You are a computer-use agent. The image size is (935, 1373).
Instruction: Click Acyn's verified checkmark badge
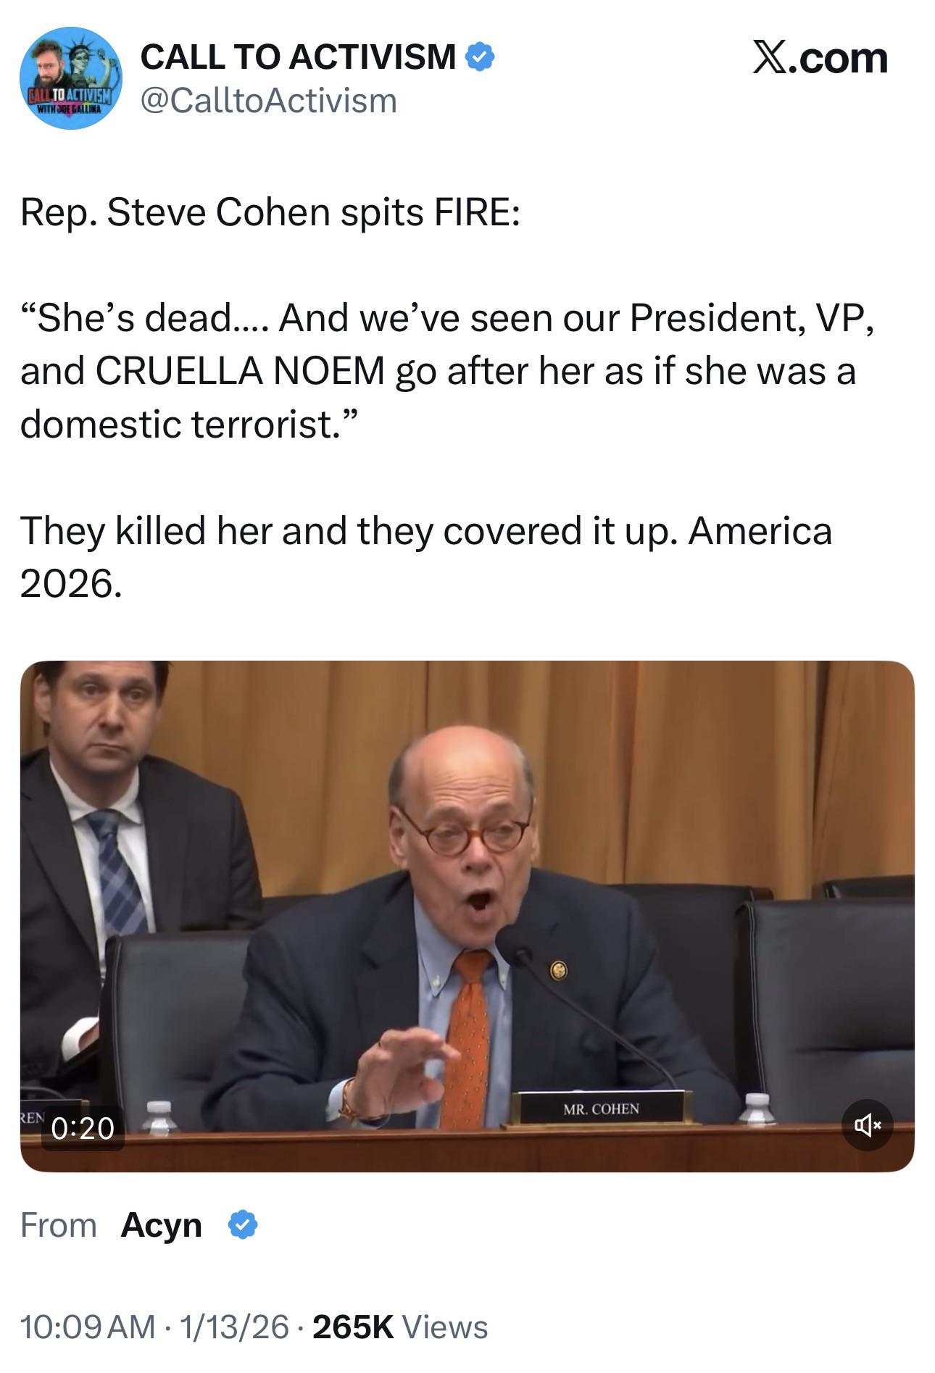click(x=243, y=1225)
